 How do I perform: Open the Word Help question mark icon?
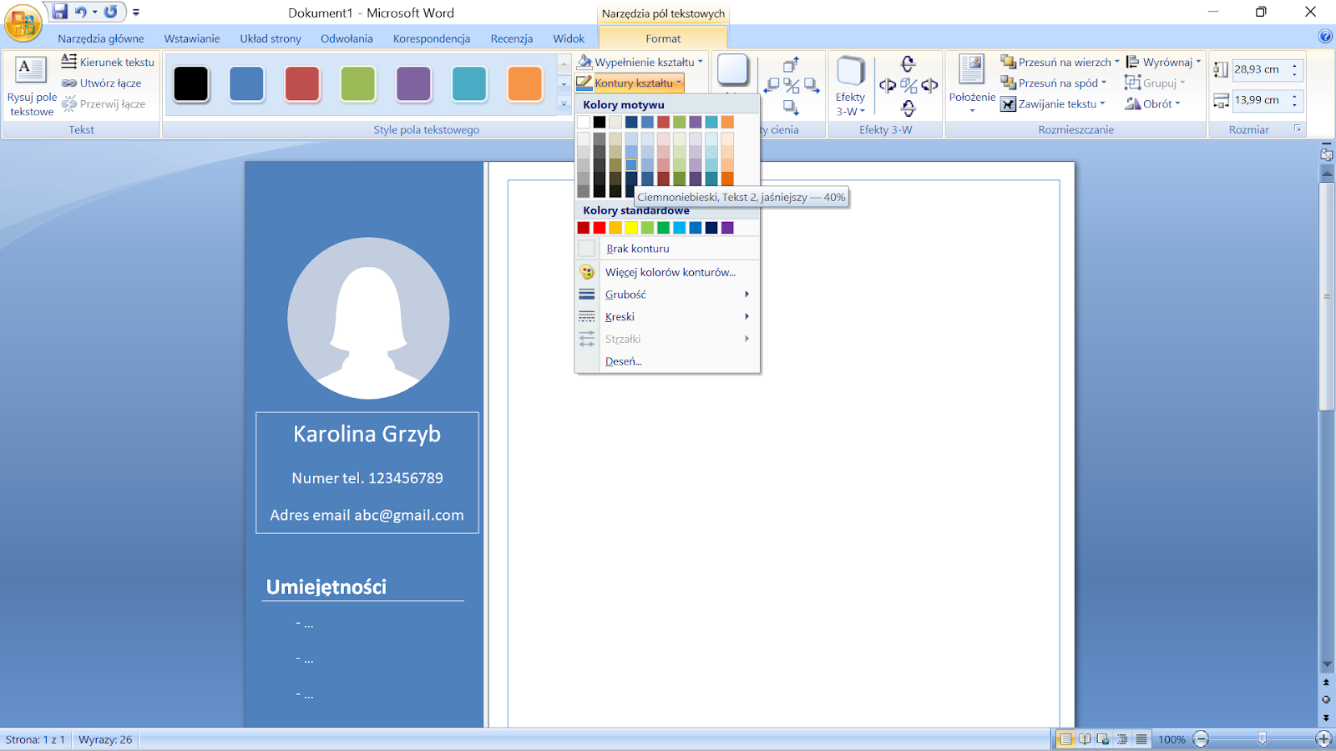1325,36
